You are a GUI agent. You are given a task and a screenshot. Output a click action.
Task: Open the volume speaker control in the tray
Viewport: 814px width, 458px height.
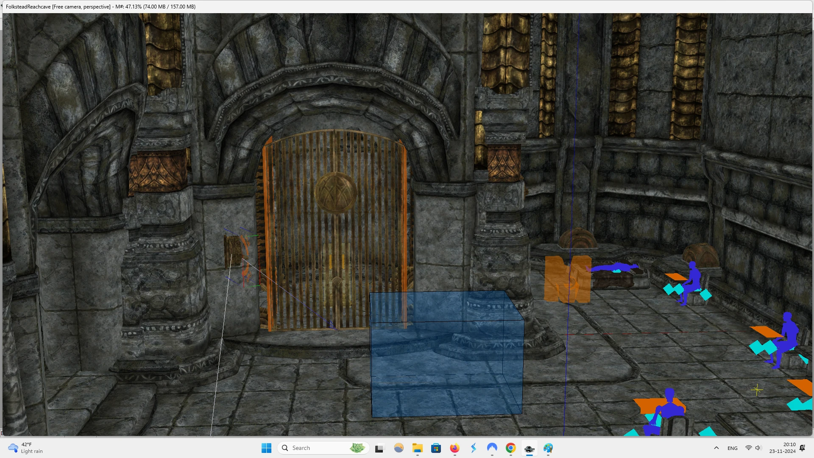[758, 448]
